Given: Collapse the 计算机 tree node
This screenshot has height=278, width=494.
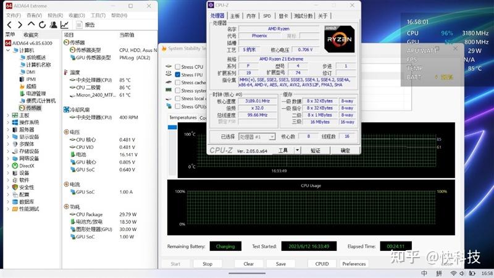Looking at the screenshot, I should click(x=8, y=51).
